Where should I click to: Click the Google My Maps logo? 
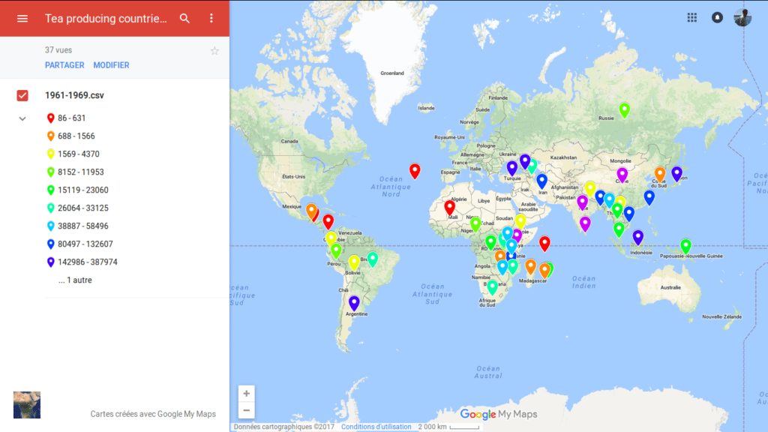click(499, 414)
